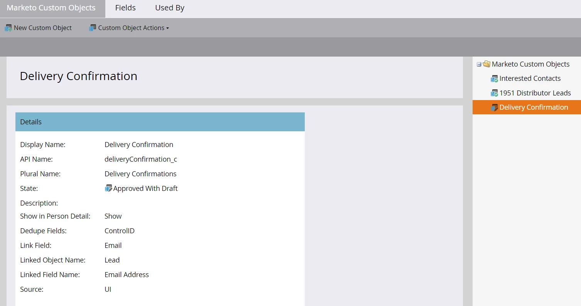This screenshot has height=306, width=581.
Task: Click the Custom Object Actions icon
Action: [93, 28]
